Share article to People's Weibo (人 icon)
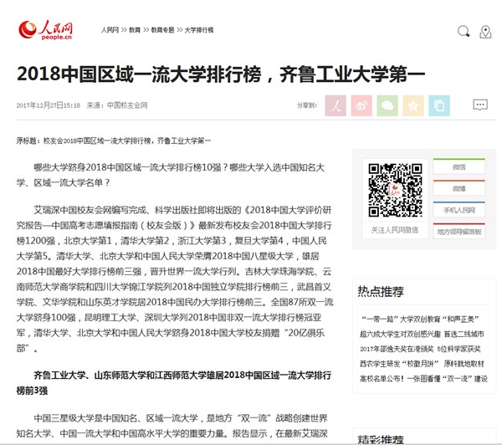 pos(336,105)
